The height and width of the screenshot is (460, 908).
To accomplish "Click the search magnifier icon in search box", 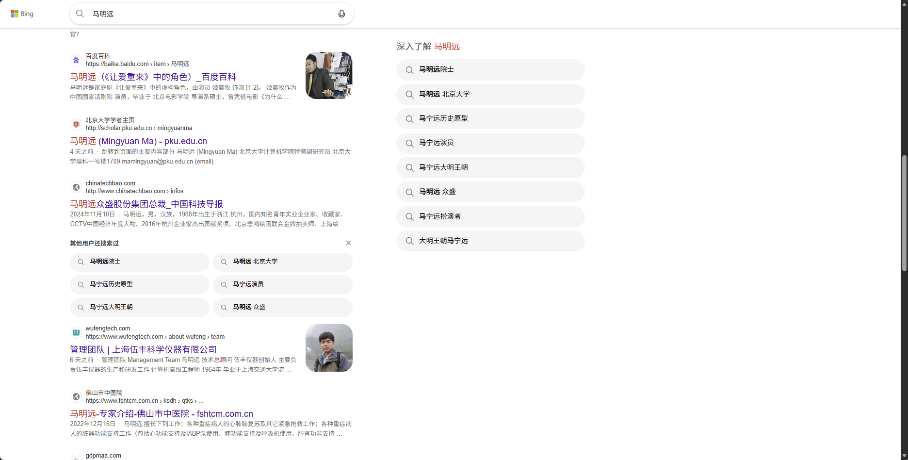I will [x=80, y=14].
